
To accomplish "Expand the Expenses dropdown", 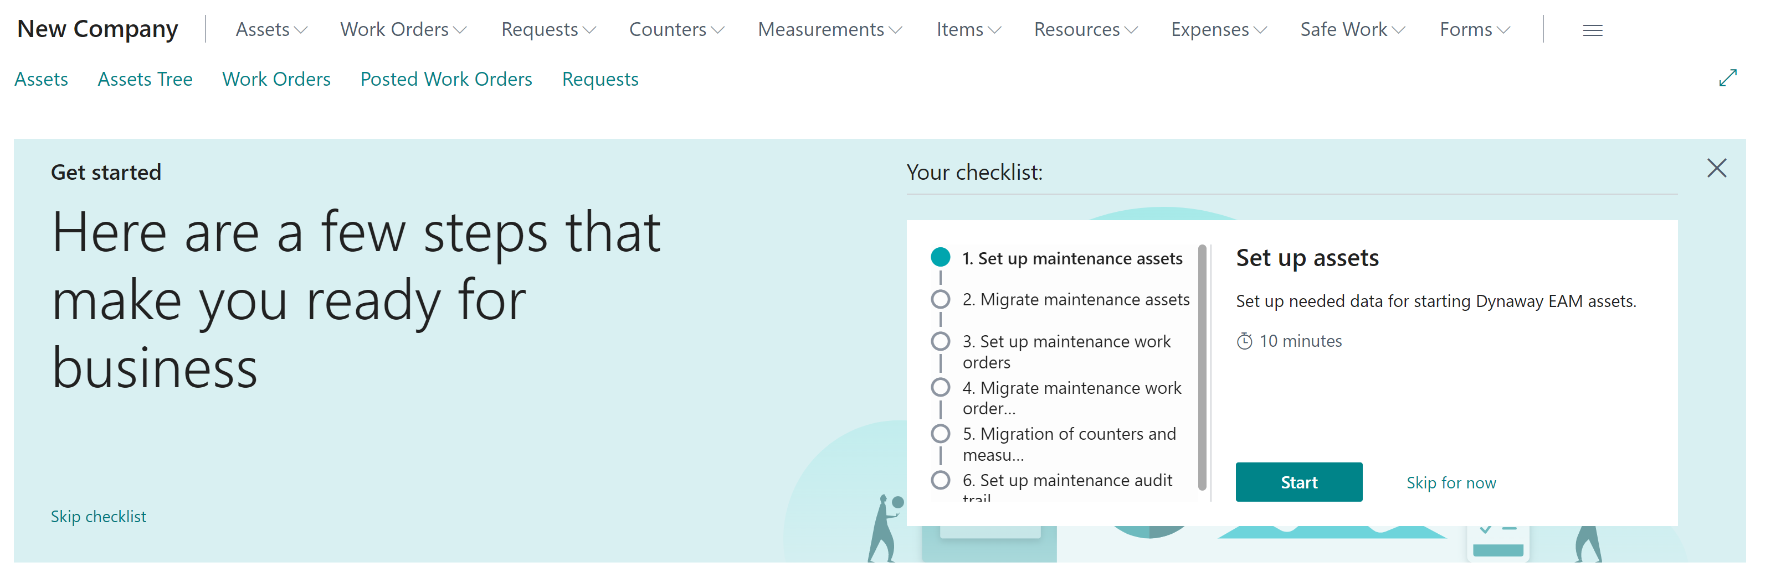I will [1218, 29].
